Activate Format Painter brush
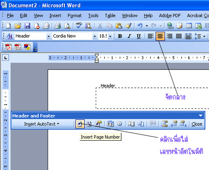 click(128, 26)
